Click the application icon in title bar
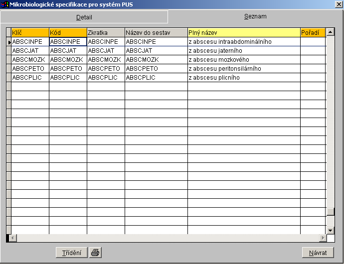Viewport: 344px width, 264px height. tap(4, 5)
